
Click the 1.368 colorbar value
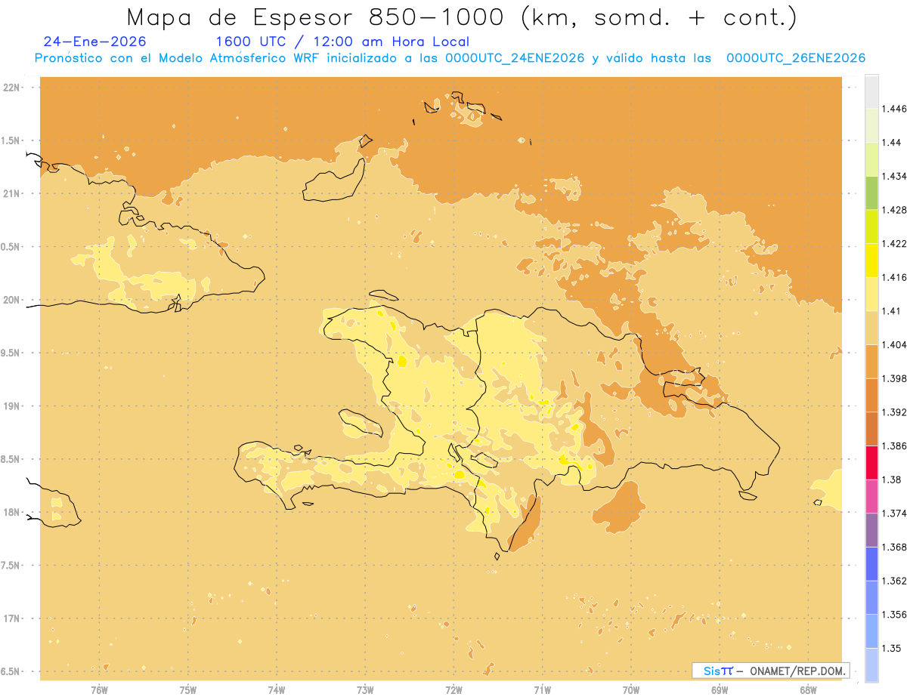tap(894, 547)
